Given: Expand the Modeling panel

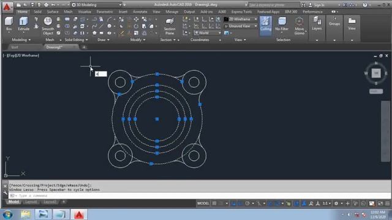Looking at the screenshot, I should (21, 40).
